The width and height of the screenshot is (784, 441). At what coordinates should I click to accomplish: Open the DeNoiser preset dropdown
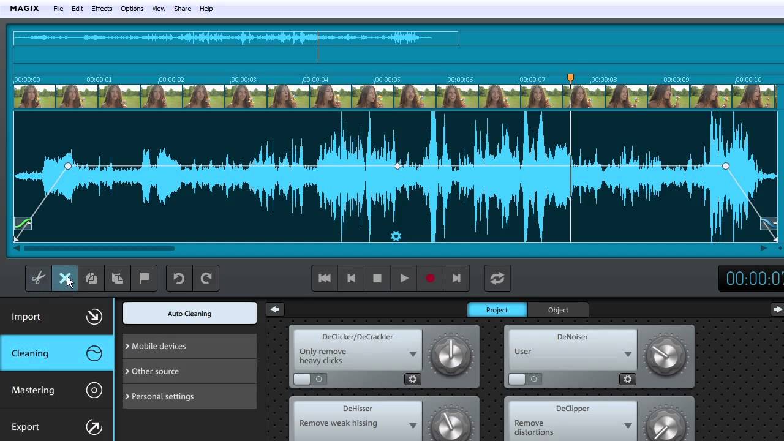pyautogui.click(x=628, y=353)
